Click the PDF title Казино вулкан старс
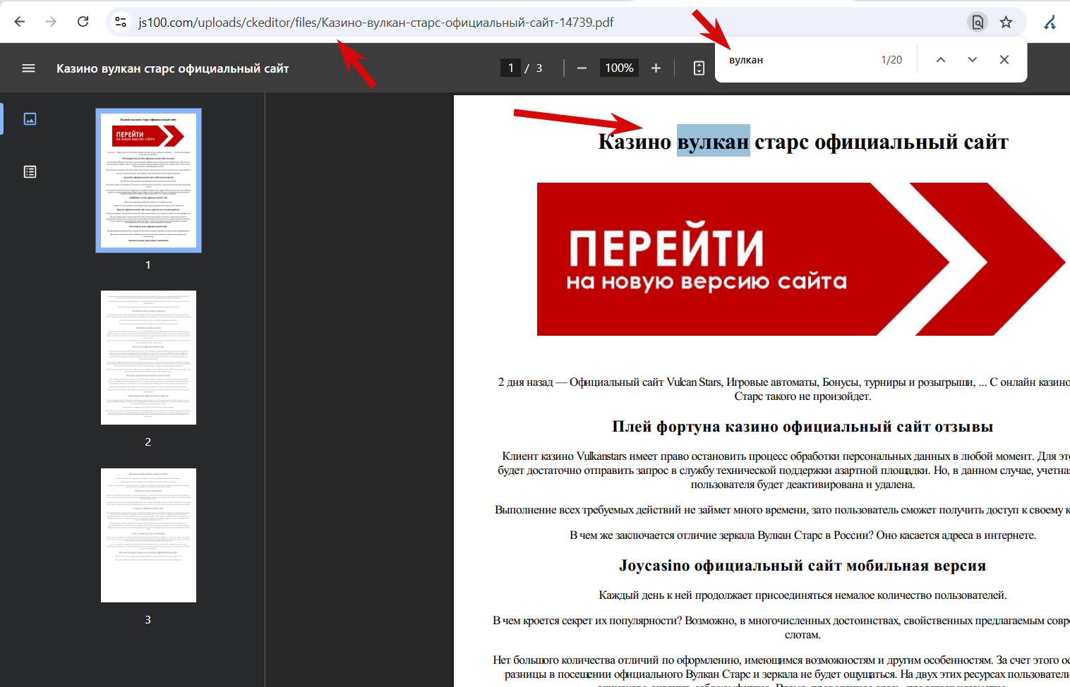This screenshot has height=687, width=1070. point(172,68)
